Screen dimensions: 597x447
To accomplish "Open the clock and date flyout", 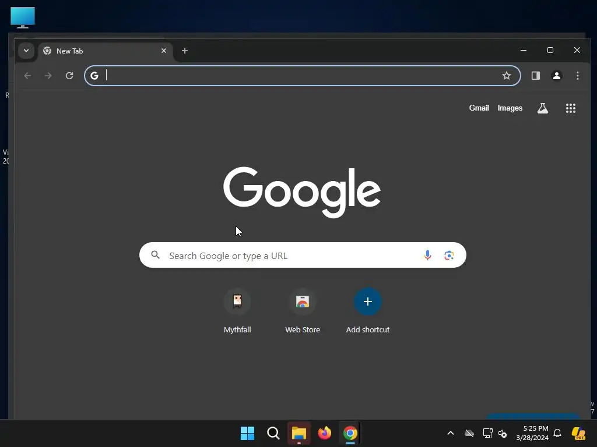I will pyautogui.click(x=532, y=433).
